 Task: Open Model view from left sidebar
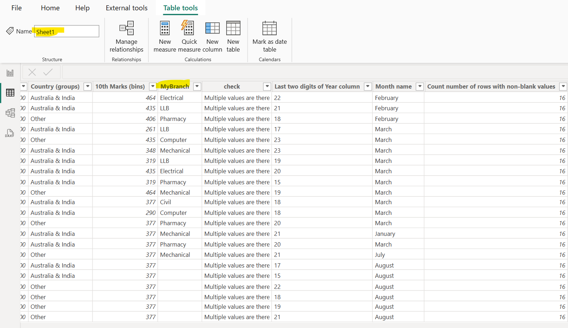[x=10, y=113]
